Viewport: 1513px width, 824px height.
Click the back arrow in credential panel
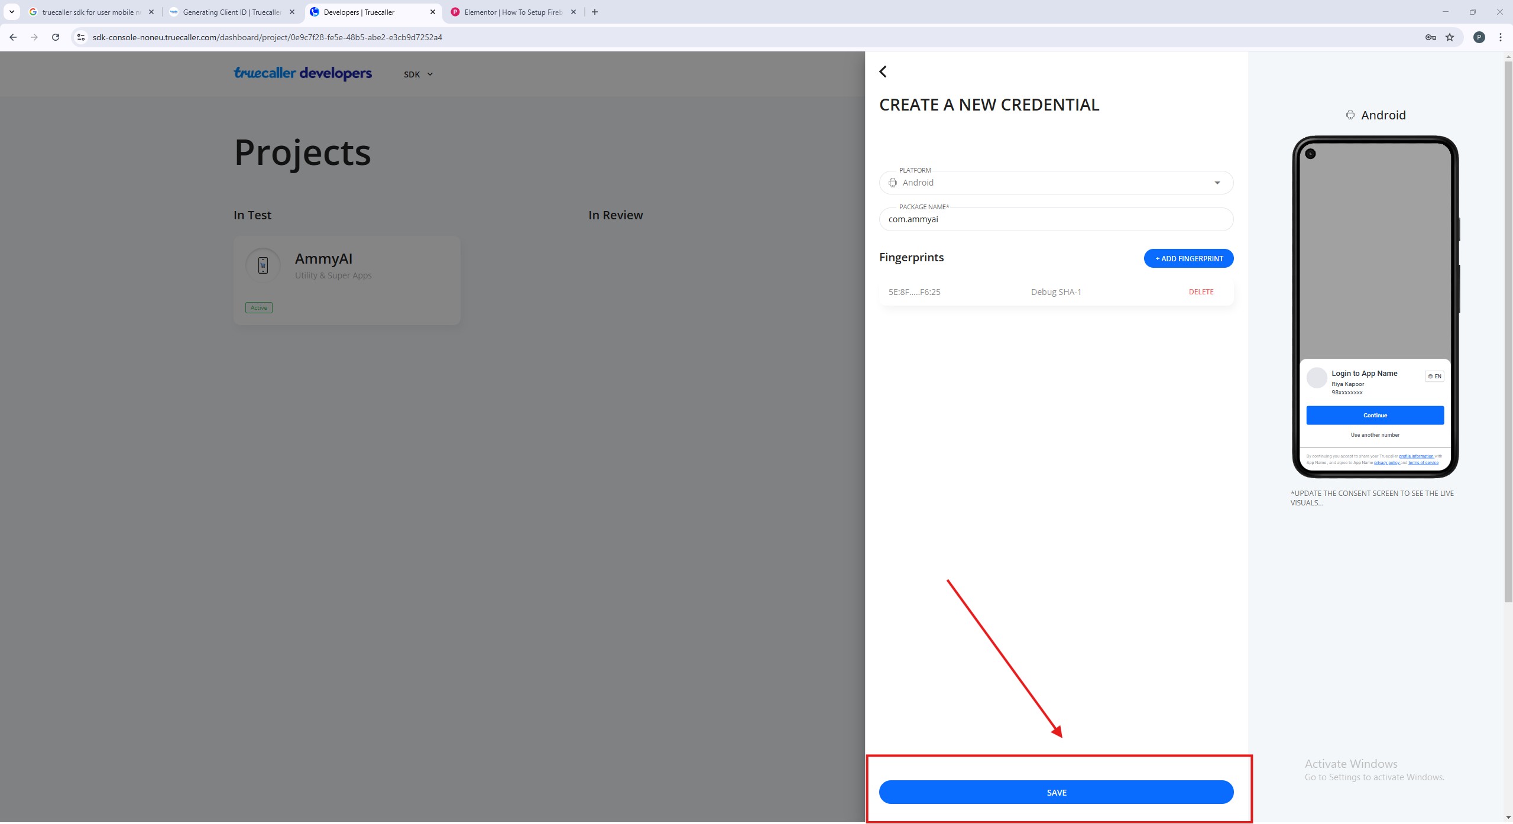pos(883,72)
